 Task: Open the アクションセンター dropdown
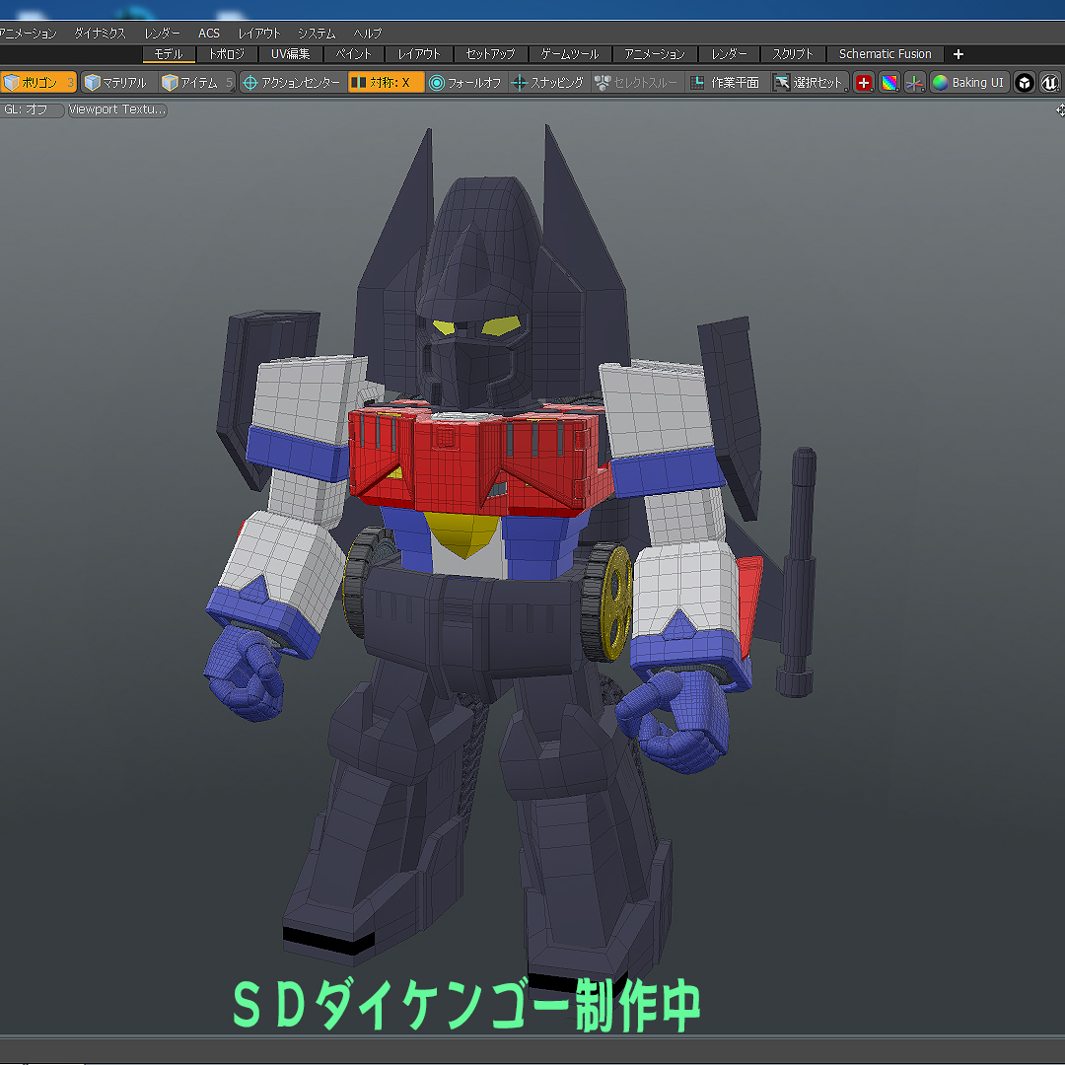(x=293, y=82)
